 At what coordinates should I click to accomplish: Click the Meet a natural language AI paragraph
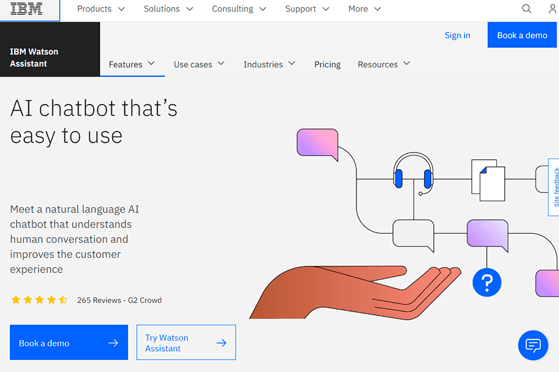coord(75,239)
